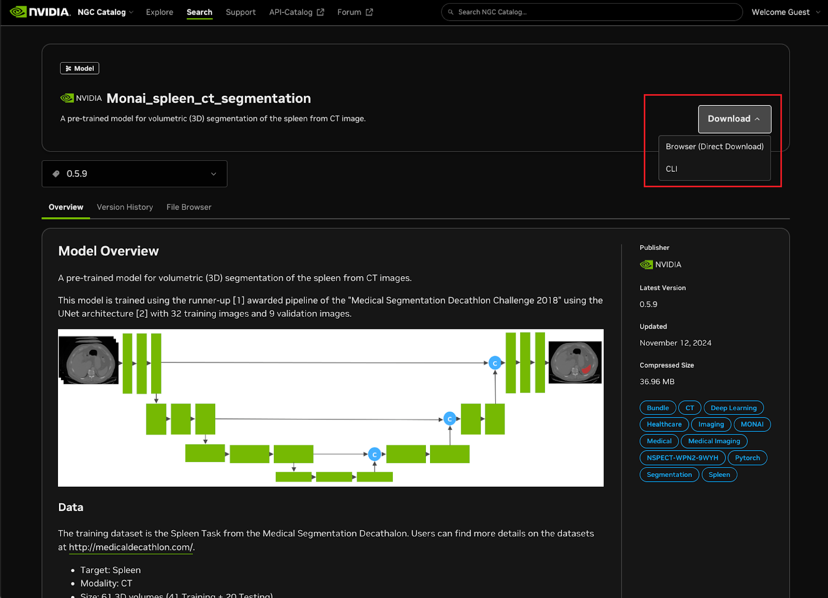Screen dimensions: 828x598
Task: Click the Healthcare tag
Action: click(664, 424)
